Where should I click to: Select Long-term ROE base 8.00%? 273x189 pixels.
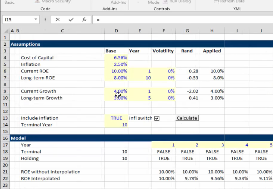[116, 78]
